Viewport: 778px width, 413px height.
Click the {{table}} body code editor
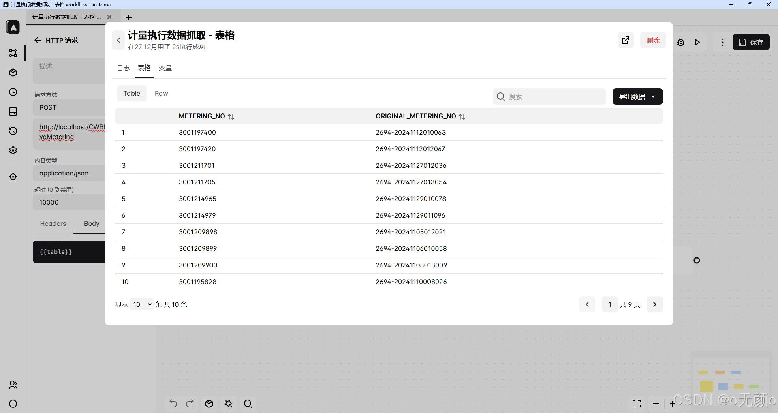tap(69, 252)
